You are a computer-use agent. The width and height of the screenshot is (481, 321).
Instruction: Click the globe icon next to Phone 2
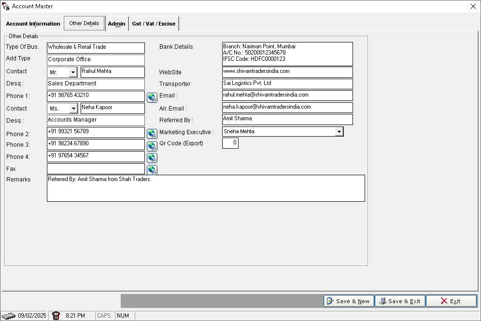pyautogui.click(x=152, y=134)
